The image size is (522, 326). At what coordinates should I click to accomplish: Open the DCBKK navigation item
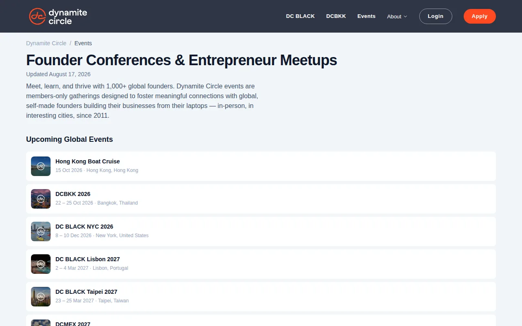(336, 16)
